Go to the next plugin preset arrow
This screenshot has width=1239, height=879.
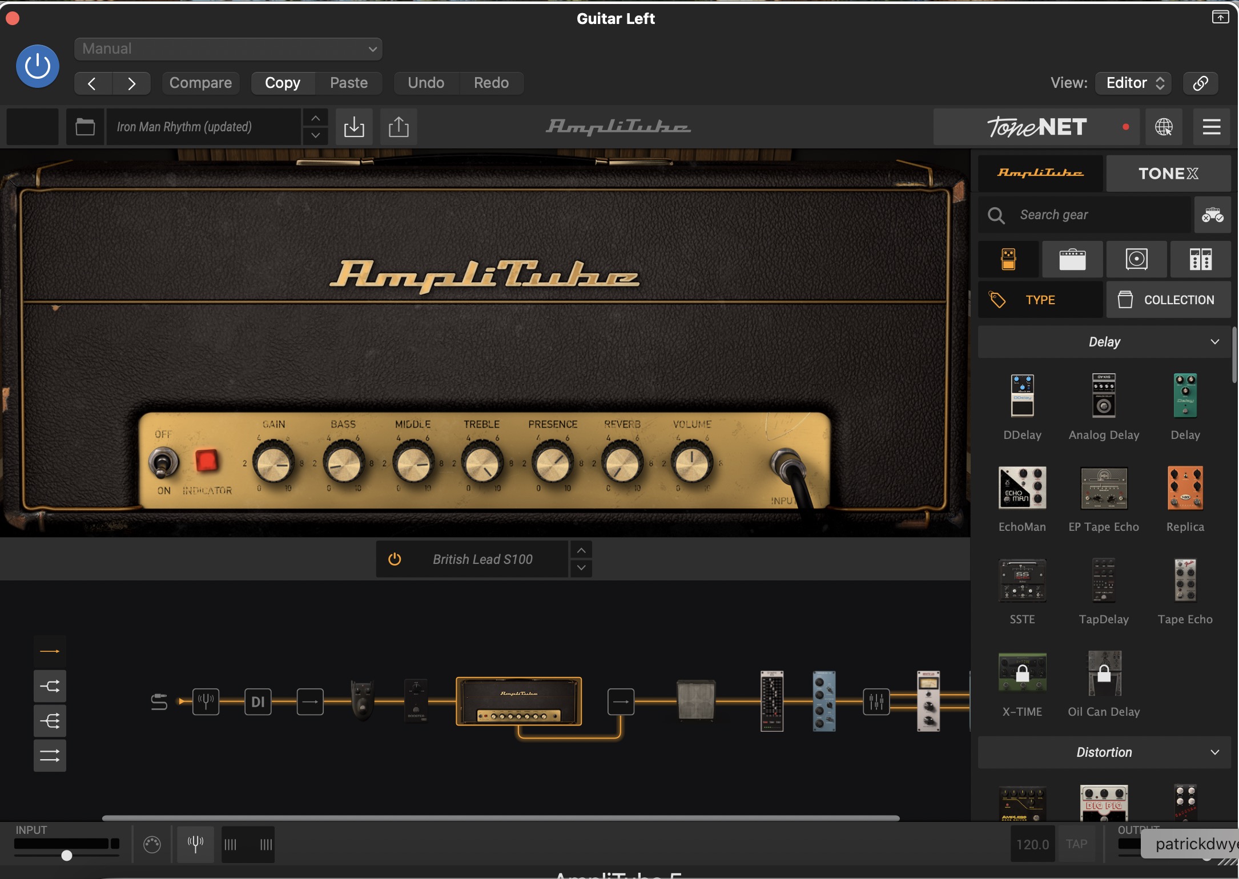(x=132, y=83)
